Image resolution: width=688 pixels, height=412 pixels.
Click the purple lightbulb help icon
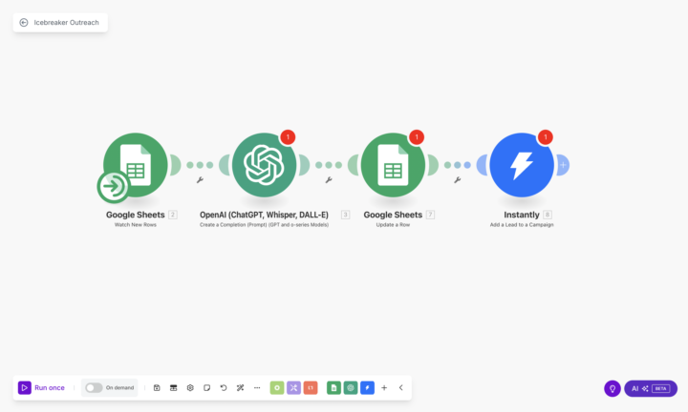613,388
